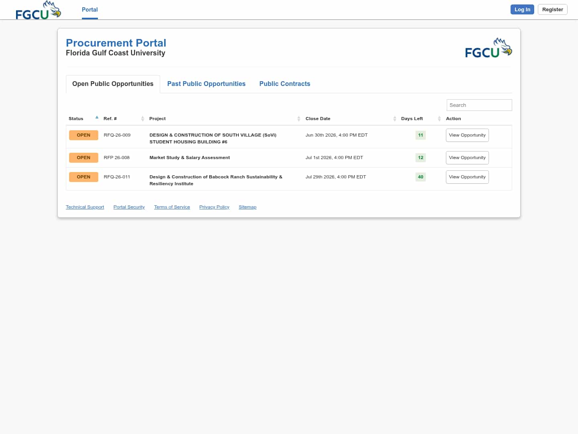Select Market Study & Salary Assessment project title
Screen dimensions: 578x434
click(189, 158)
